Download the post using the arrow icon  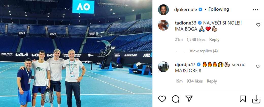coord(256,99)
